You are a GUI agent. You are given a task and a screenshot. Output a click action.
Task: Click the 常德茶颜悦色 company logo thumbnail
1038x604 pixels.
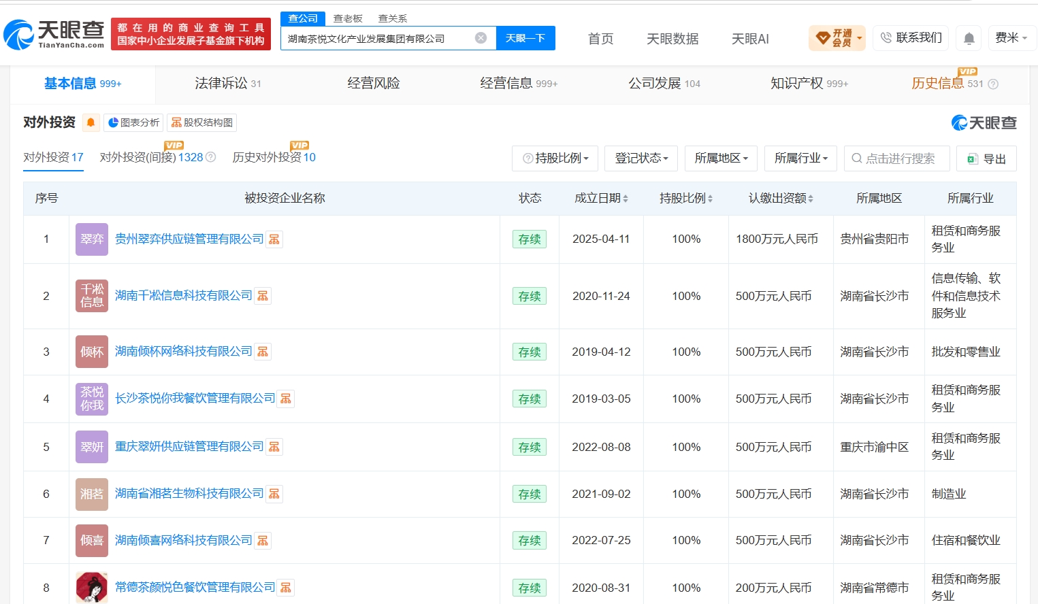[92, 587]
